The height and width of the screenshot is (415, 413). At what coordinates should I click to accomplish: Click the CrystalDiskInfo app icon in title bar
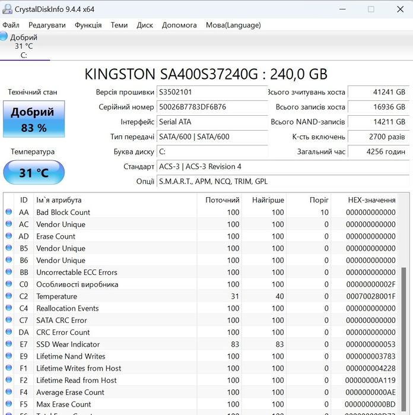click(7, 9)
